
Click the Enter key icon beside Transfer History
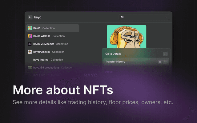165,61
